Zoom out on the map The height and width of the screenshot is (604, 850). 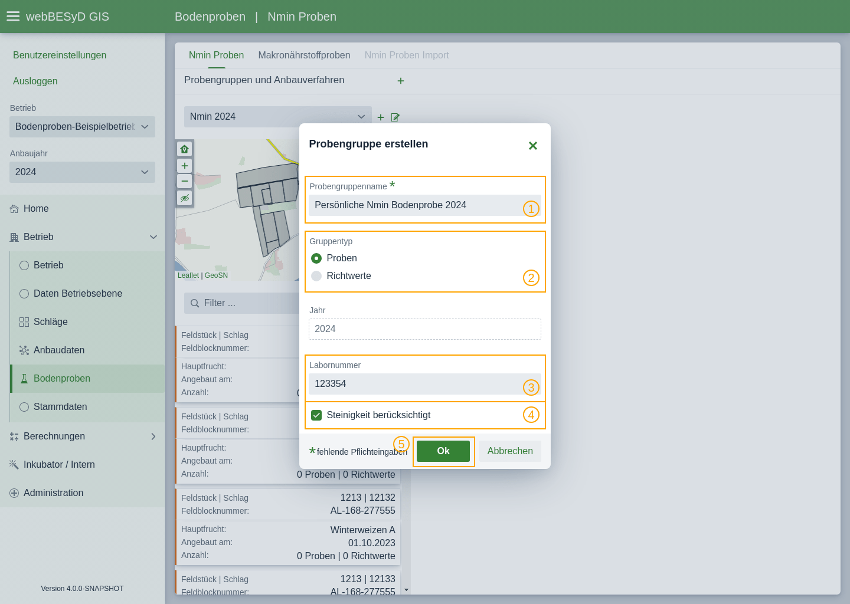(x=185, y=181)
